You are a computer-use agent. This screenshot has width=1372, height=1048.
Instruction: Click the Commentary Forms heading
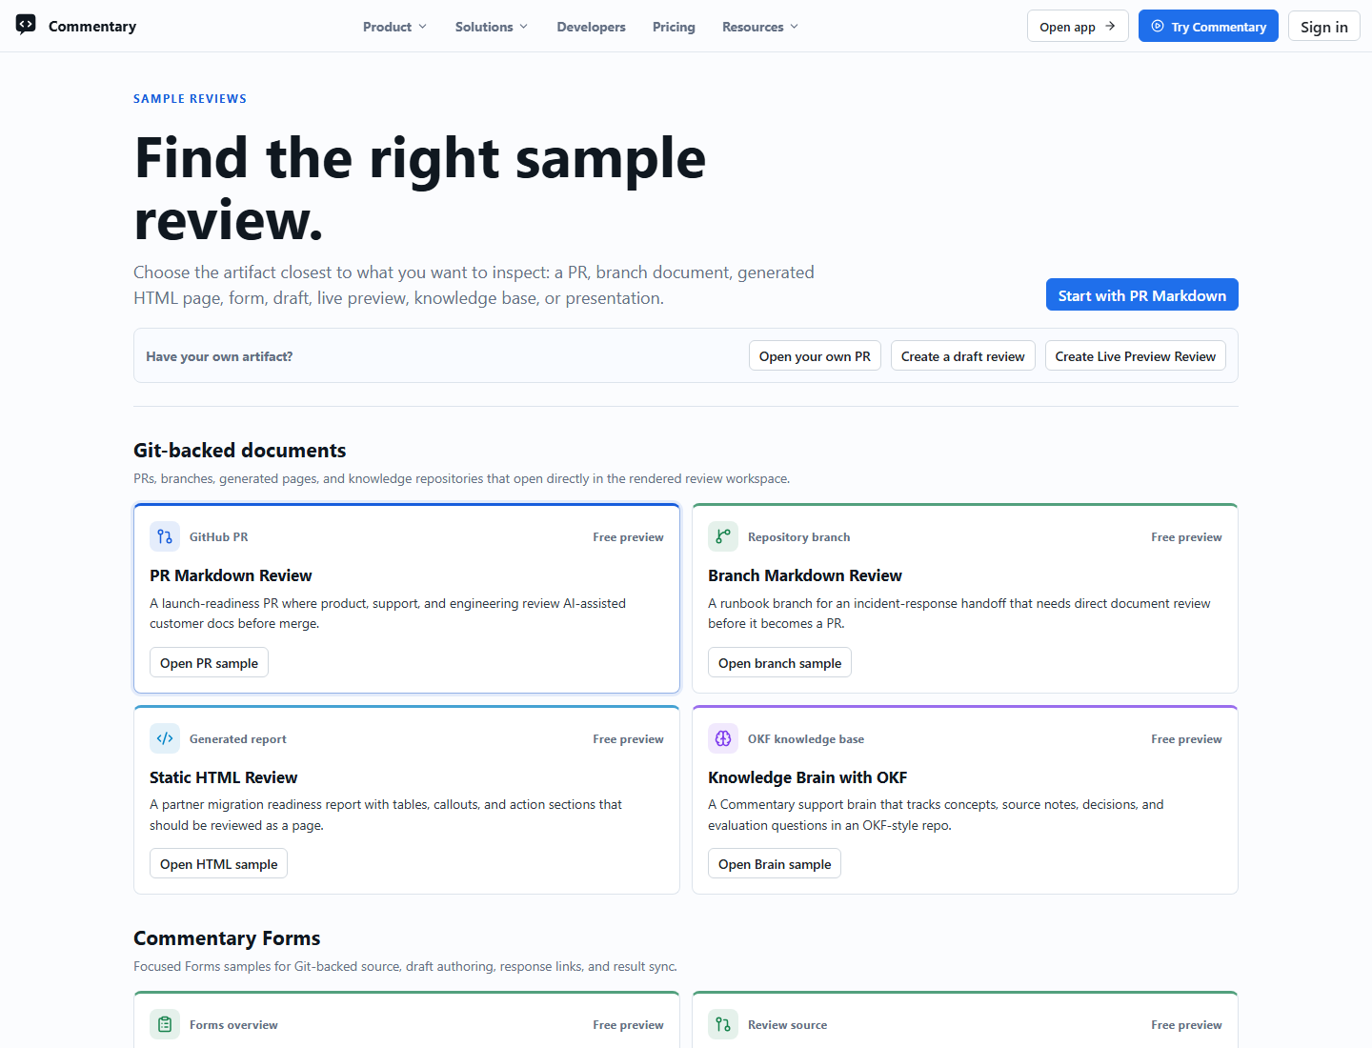[227, 937]
